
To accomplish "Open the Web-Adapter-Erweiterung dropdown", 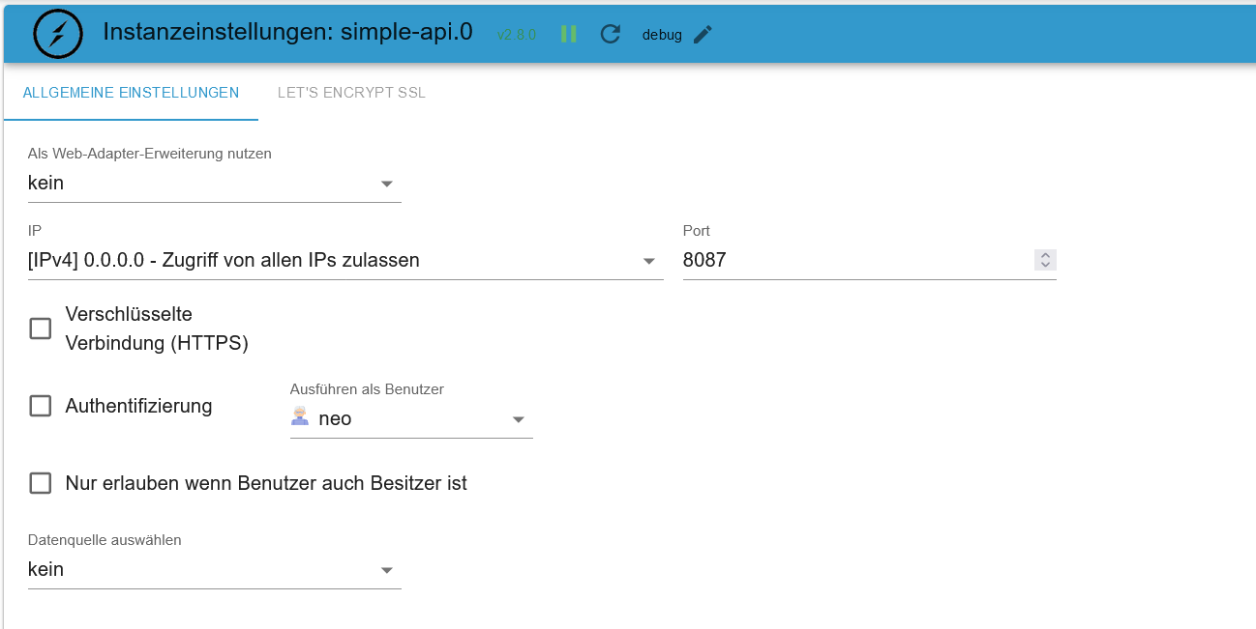I will pos(214,183).
